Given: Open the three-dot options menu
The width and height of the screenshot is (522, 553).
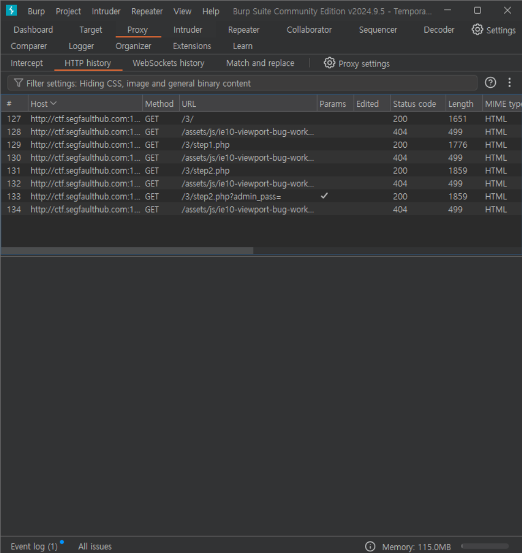Looking at the screenshot, I should pos(509,82).
